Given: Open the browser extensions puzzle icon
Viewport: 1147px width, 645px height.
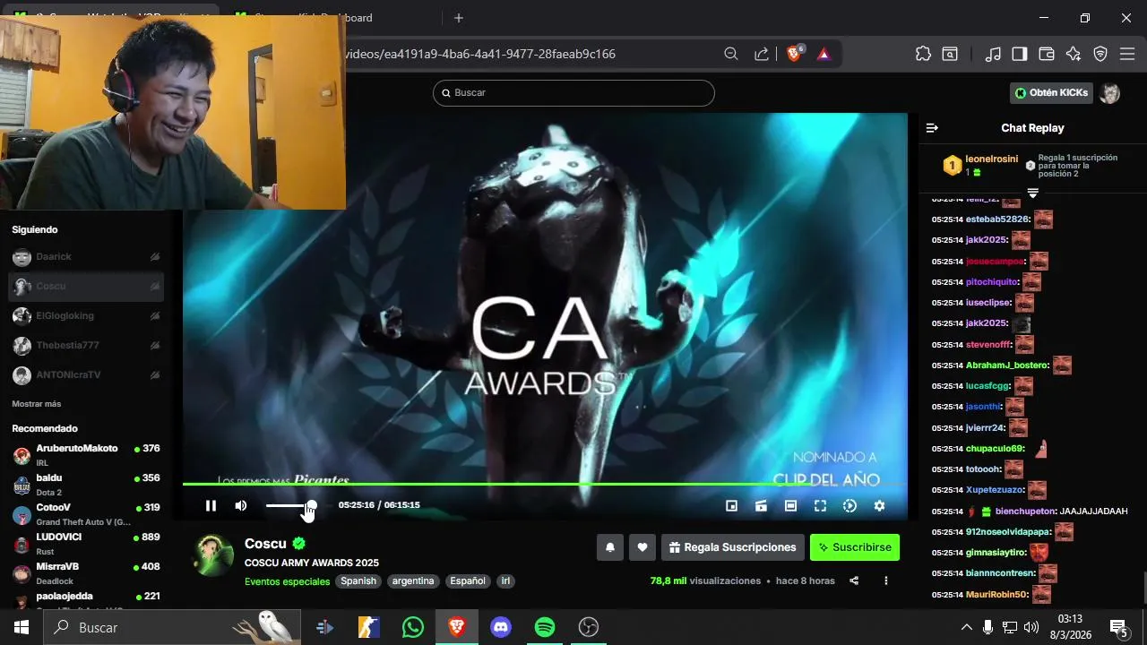Looking at the screenshot, I should 923,54.
